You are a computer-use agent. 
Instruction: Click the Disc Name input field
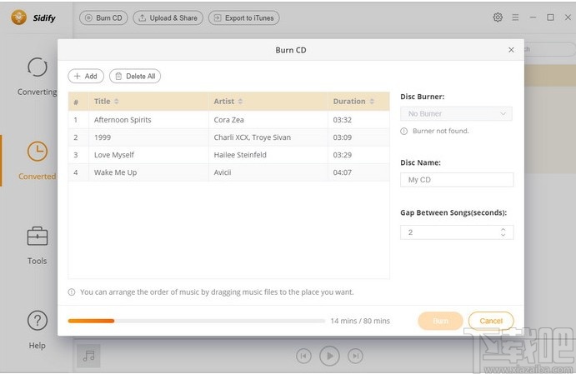[x=457, y=180]
